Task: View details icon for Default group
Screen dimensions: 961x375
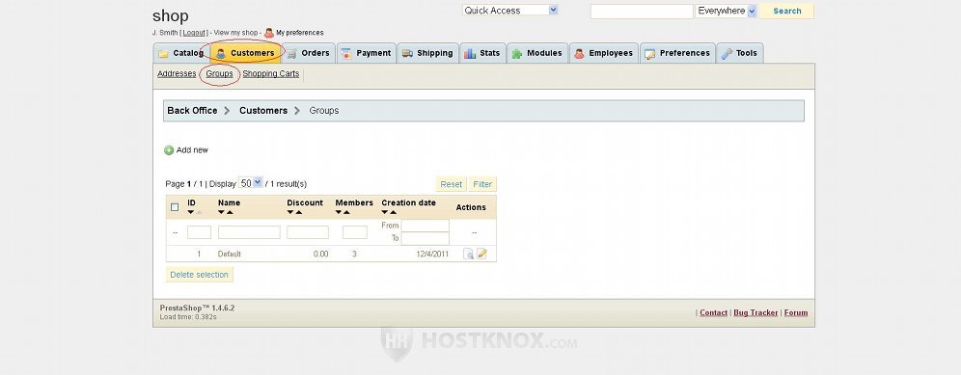Action: (468, 254)
